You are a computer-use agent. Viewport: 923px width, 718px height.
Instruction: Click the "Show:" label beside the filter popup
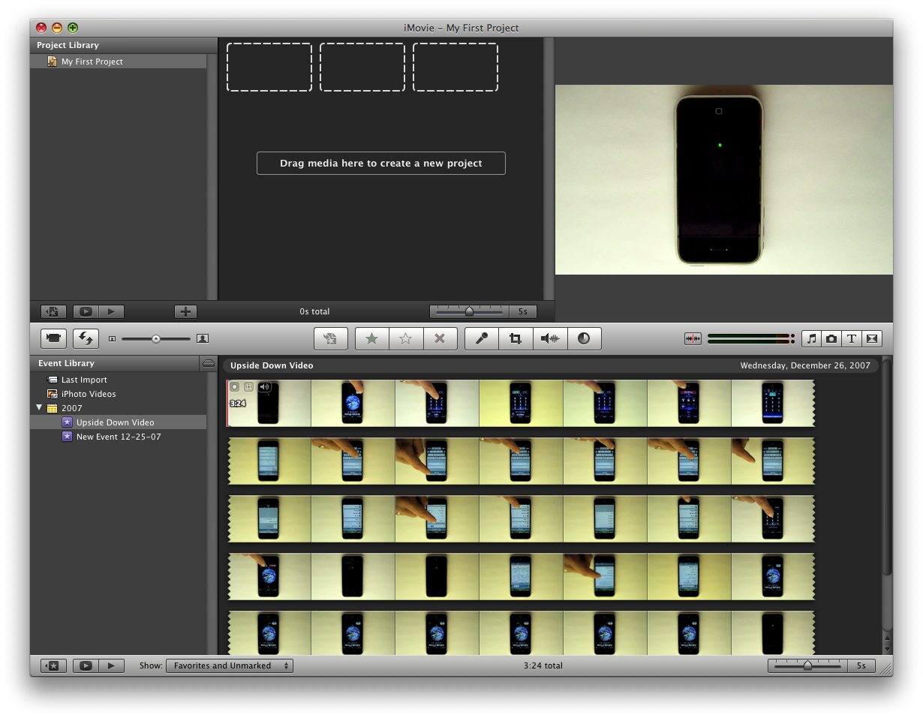coord(151,665)
